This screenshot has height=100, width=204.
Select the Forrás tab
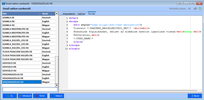point(92,13)
